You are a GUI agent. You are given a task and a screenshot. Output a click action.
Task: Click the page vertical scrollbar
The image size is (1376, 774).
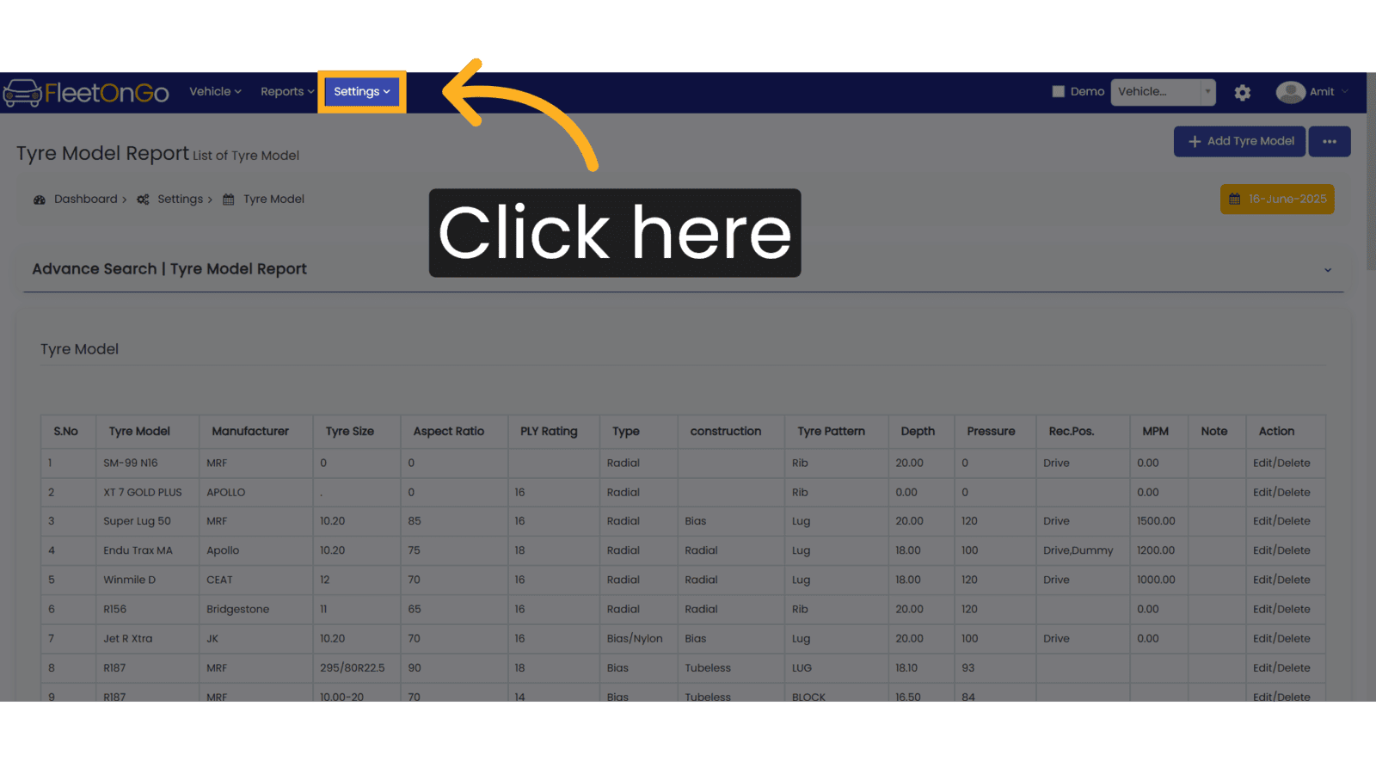(x=1371, y=172)
